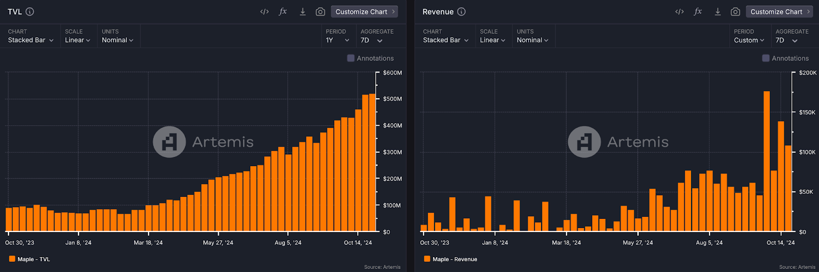Open formula fx icon on TVL chart
Viewport: 819px width, 272px height.
[283, 11]
